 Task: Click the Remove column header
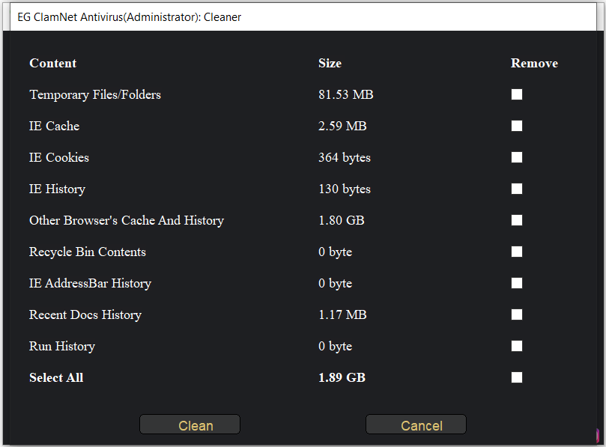pyautogui.click(x=534, y=63)
